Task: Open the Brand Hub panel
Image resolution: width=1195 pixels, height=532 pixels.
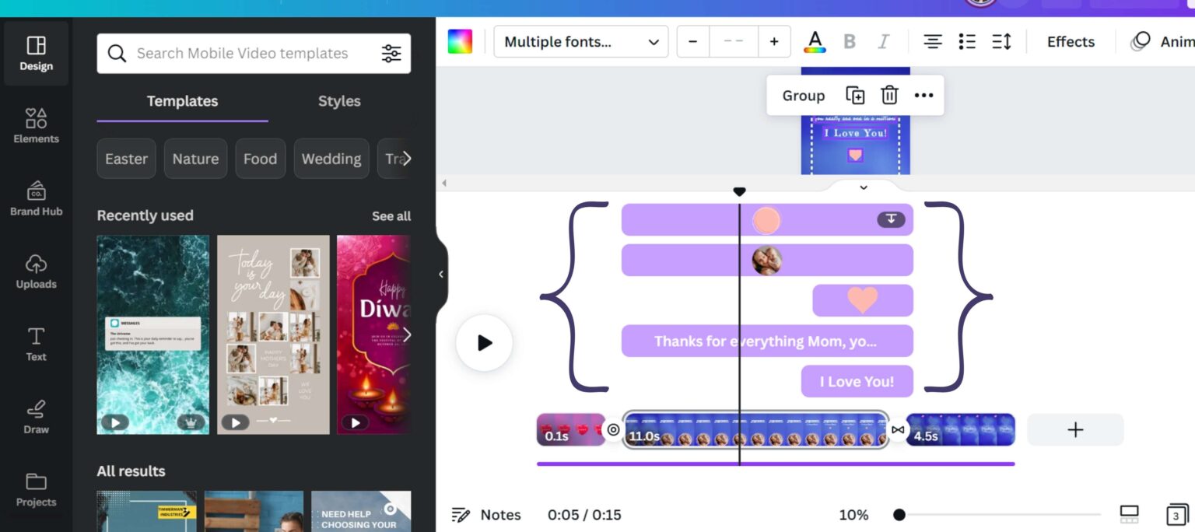Action: point(36,196)
